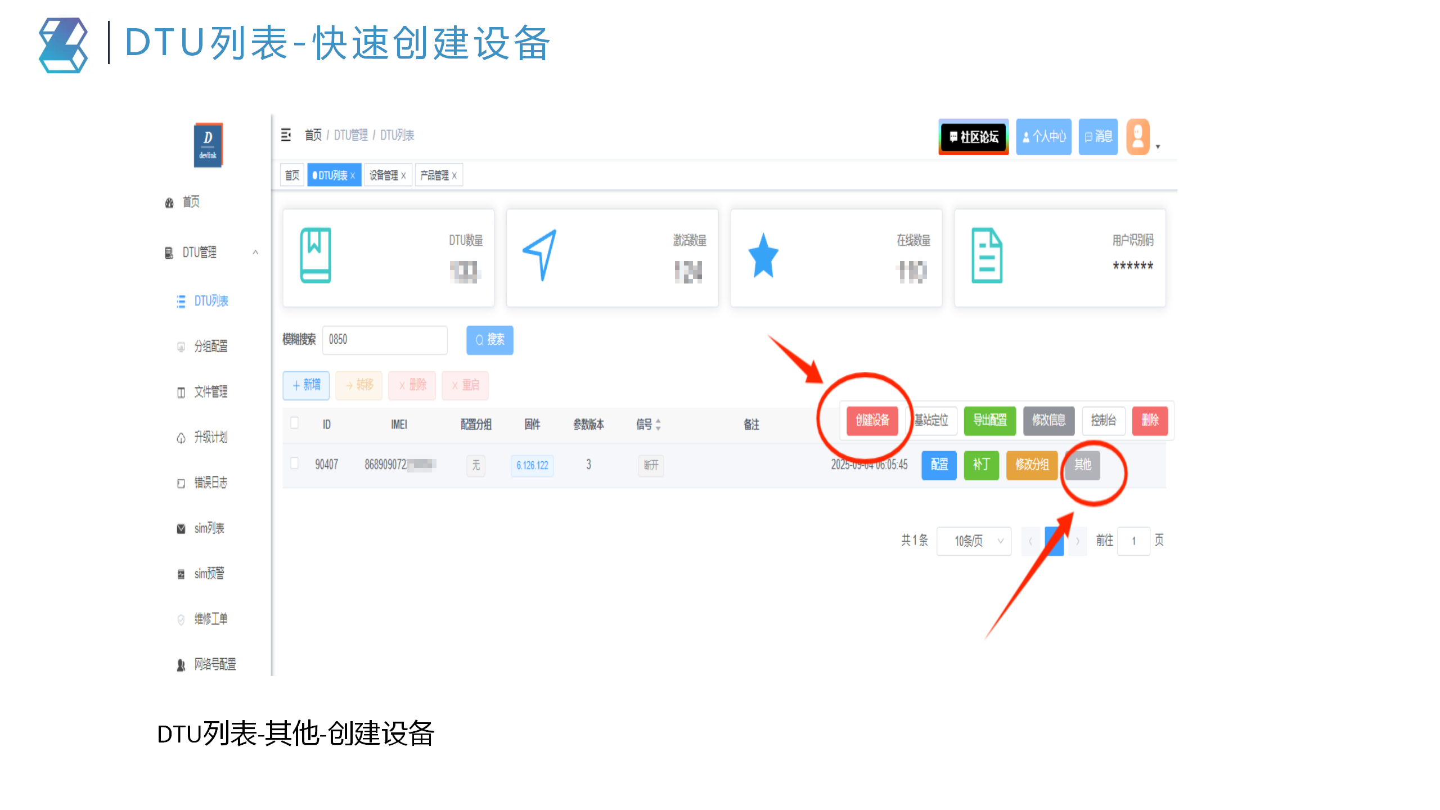The image size is (1440, 810).
Task: Open the 分组配置 section in sidebar
Action: pyautogui.click(x=211, y=346)
